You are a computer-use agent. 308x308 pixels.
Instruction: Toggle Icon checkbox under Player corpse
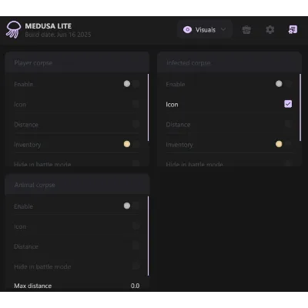(x=136, y=104)
